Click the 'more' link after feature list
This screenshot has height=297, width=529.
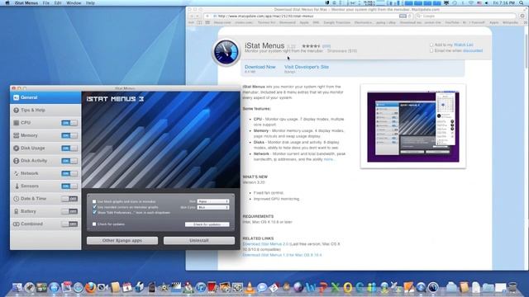328,159
